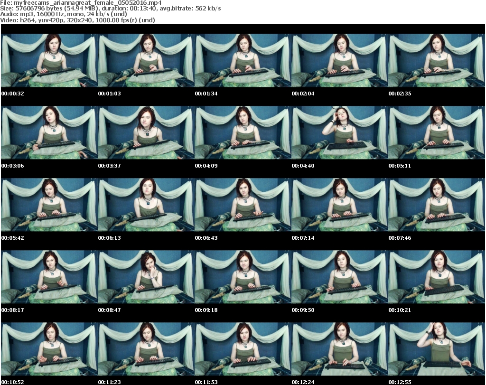
Task: View the thumbnail above 00:10:52
Action: 49,349
